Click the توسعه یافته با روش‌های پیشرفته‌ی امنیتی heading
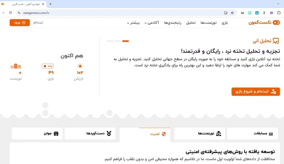The height and width of the screenshot is (164, 284). click(x=230, y=152)
